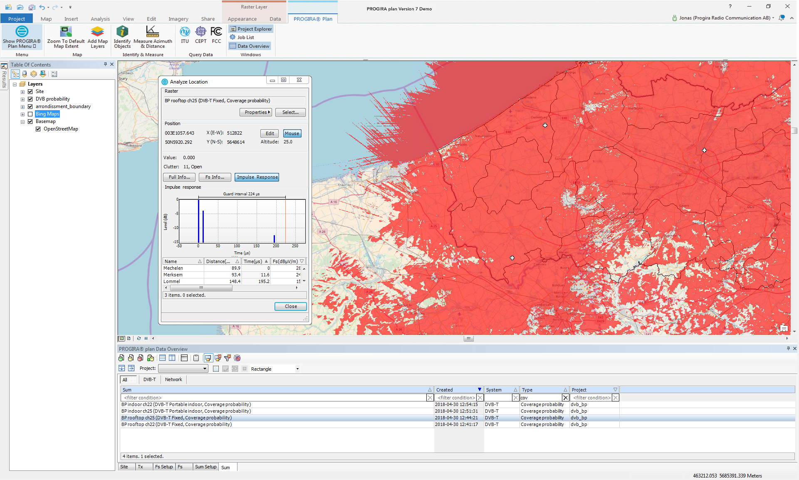Click the Sum column filter condition field
Image resolution: width=799 pixels, height=480 pixels.
coord(275,398)
